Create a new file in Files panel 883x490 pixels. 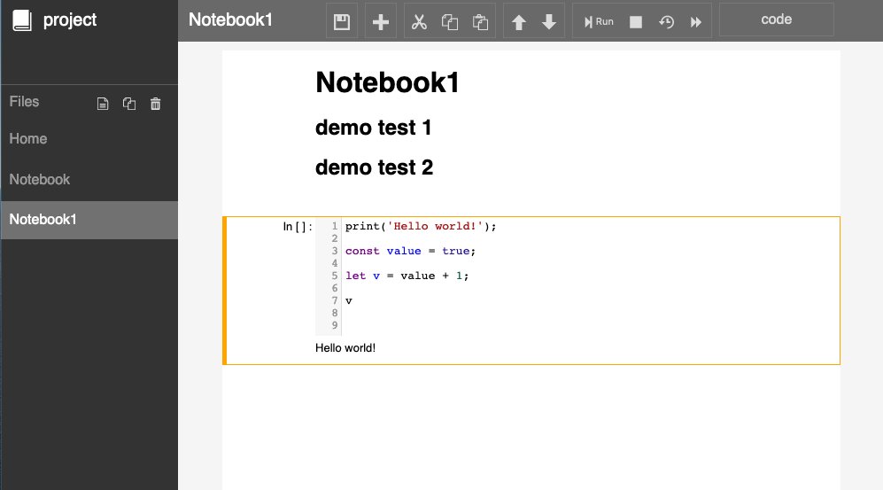click(x=103, y=104)
